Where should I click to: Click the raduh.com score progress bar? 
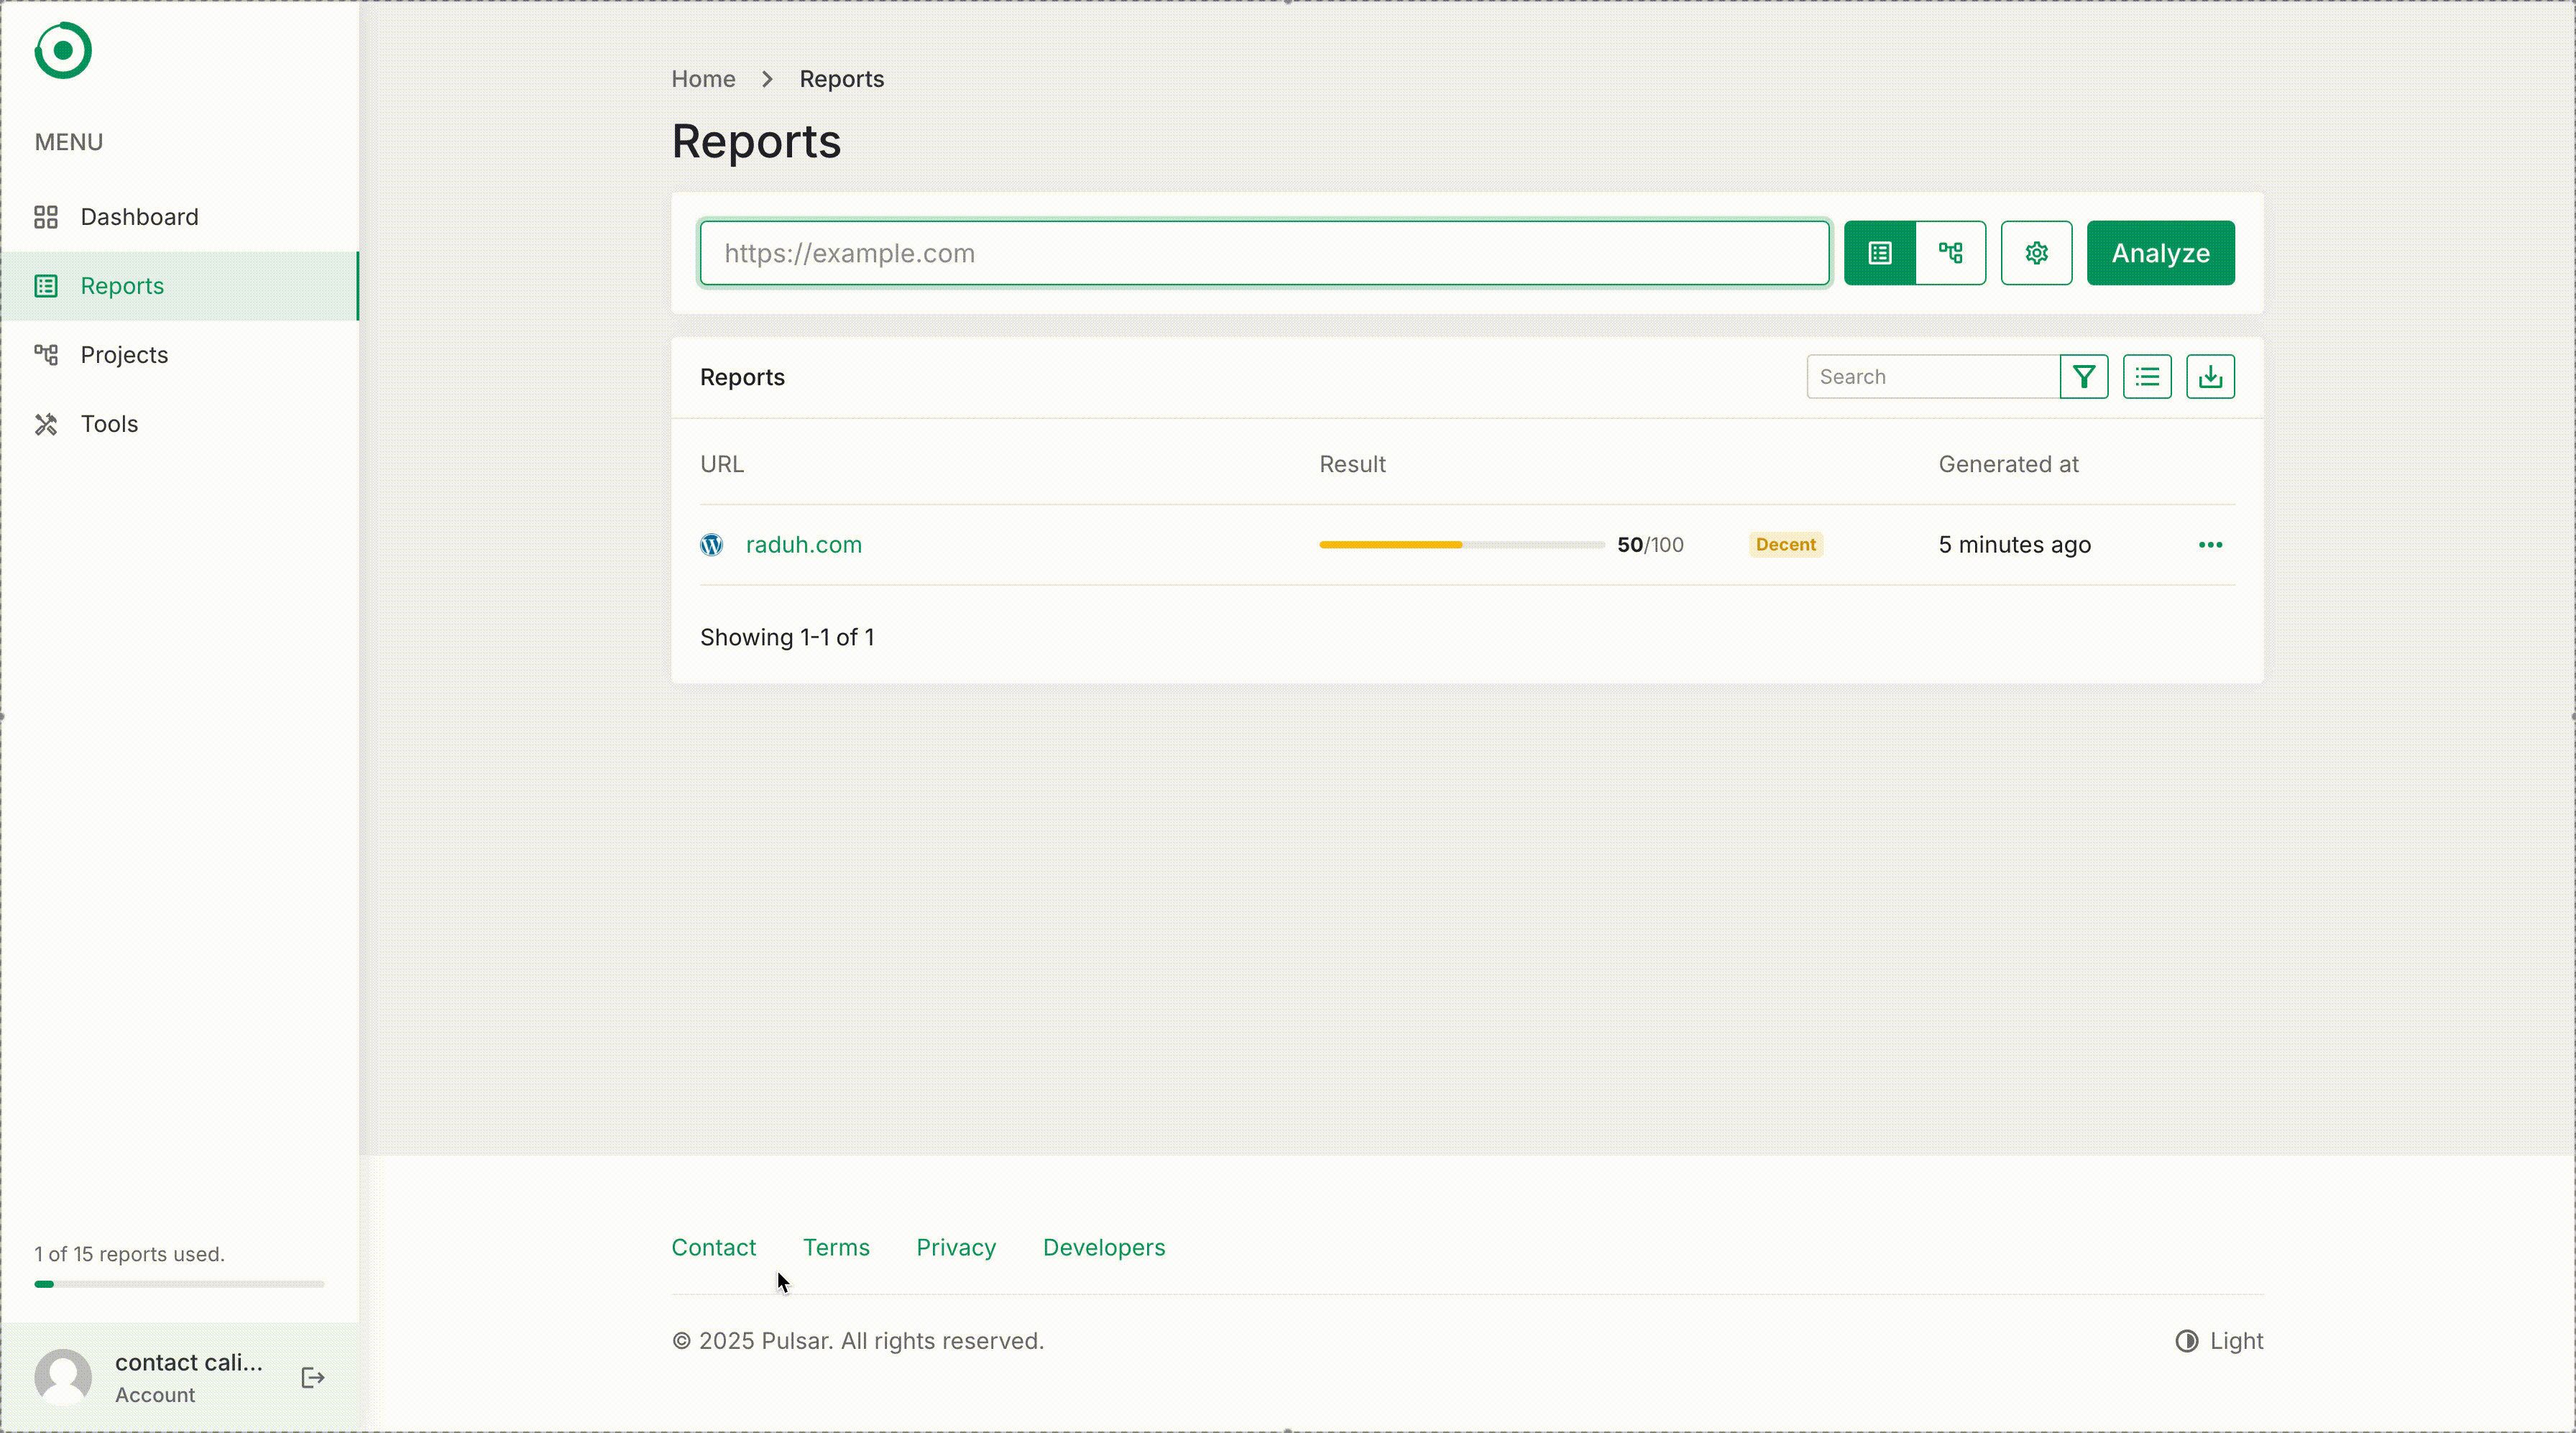pos(1461,545)
